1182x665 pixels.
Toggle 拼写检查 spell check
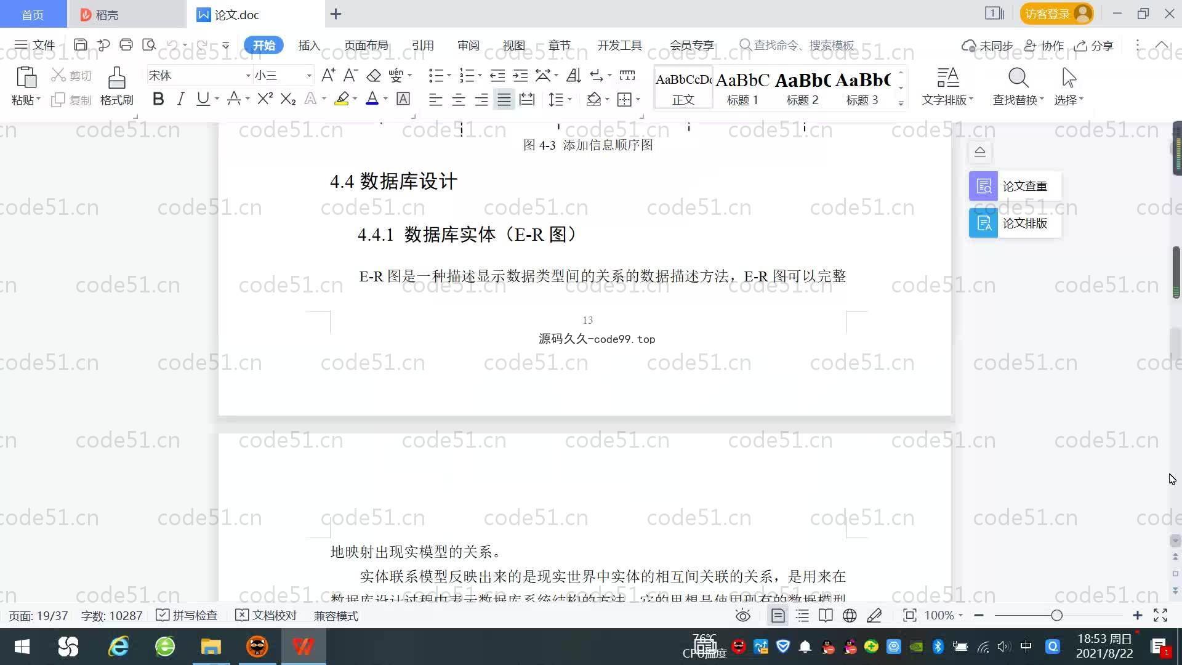[187, 616]
